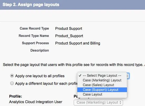Viewport: 145px width, 106px height.
Task: Select the 'Apply one layout to all profiles' radio button
Action: coord(12,76)
